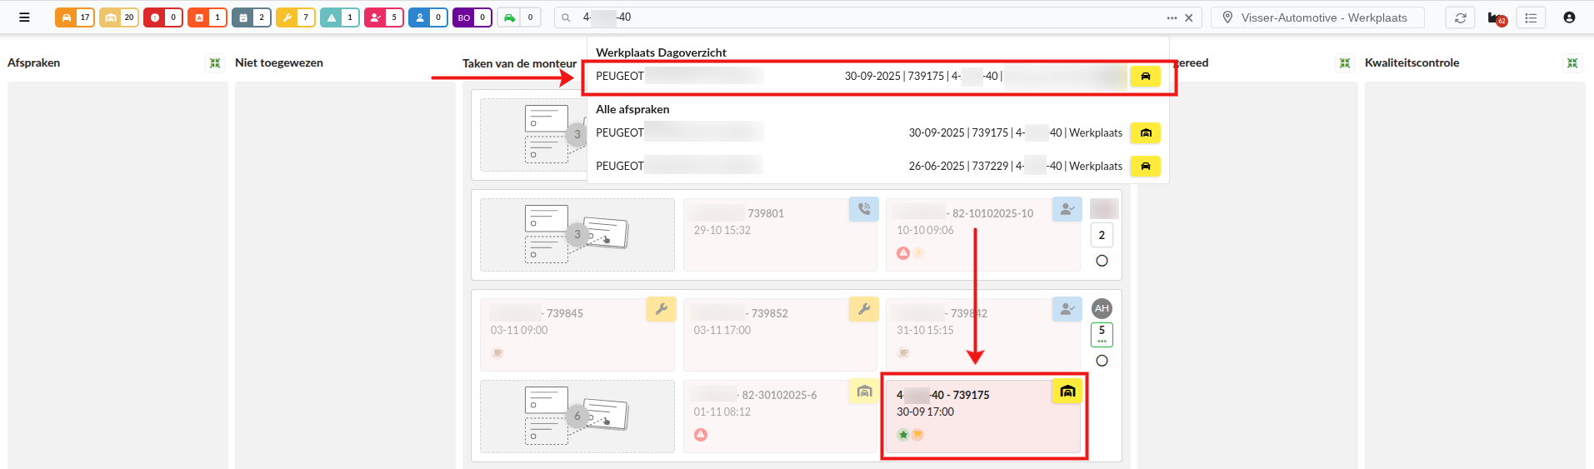This screenshot has height=469, width=1594.
Task: Refresh the workshop board
Action: coord(1460,17)
